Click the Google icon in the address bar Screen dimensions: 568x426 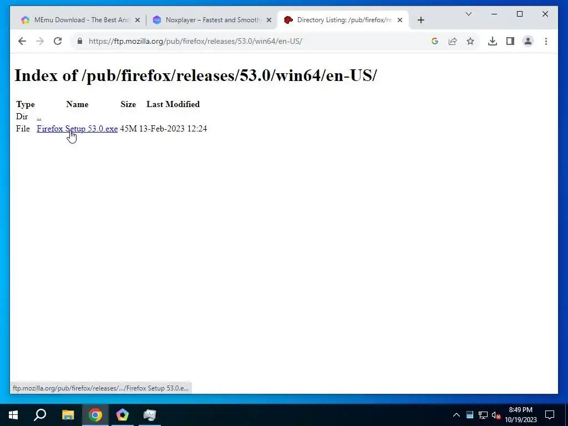[435, 41]
